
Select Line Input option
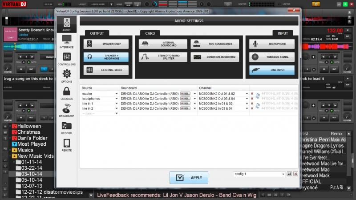coord(272,70)
